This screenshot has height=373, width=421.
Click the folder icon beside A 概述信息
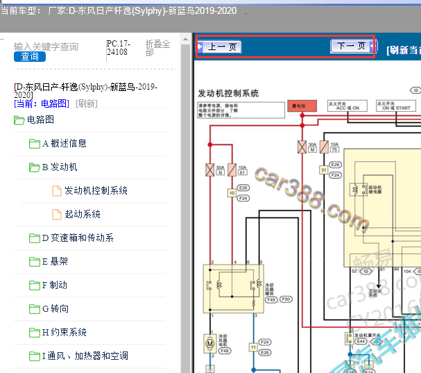coord(35,144)
